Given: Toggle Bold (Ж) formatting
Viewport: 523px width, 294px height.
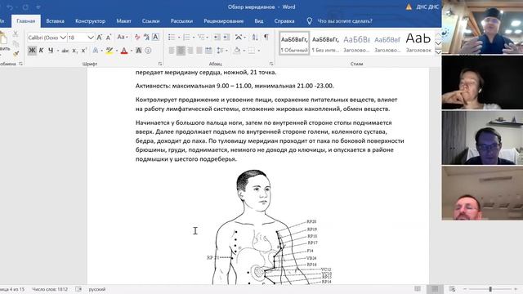Looking at the screenshot, I should [32, 51].
